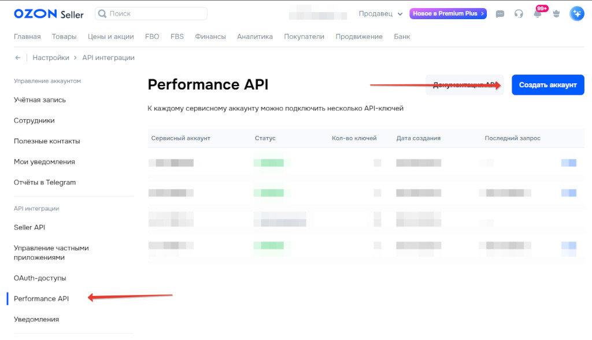Viewport: 592px width, 340px height.
Task: Click the OZON Seller logo
Action: pyautogui.click(x=49, y=14)
